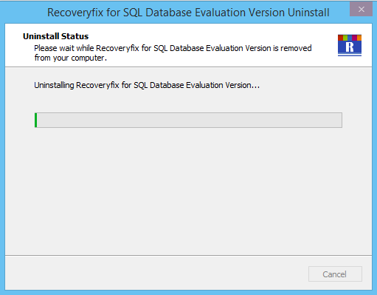Click the blue window border left of the title
Viewport: 377px width, 295px height.
pos(24,12)
